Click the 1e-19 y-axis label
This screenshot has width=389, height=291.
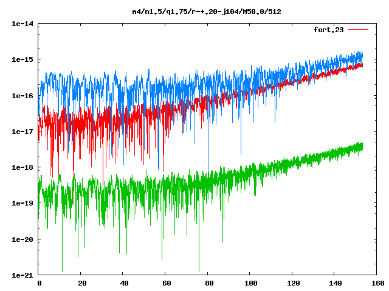(x=22, y=203)
